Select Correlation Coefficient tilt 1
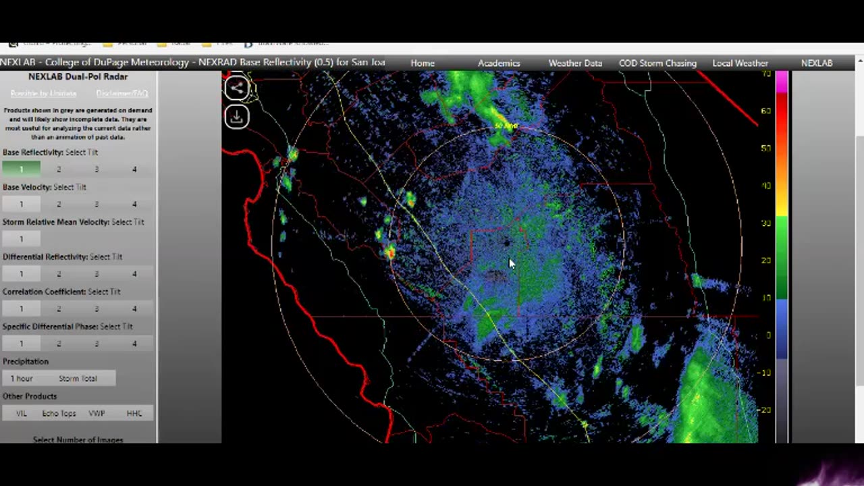864x486 pixels. pos(21,308)
